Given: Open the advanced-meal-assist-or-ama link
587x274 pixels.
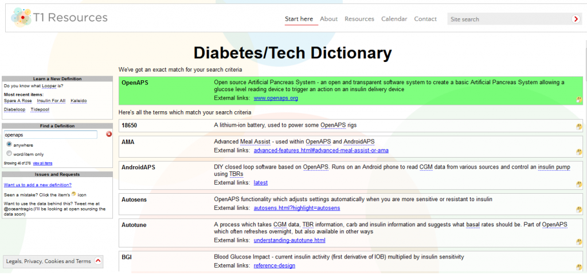Looking at the screenshot, I should tap(321, 151).
